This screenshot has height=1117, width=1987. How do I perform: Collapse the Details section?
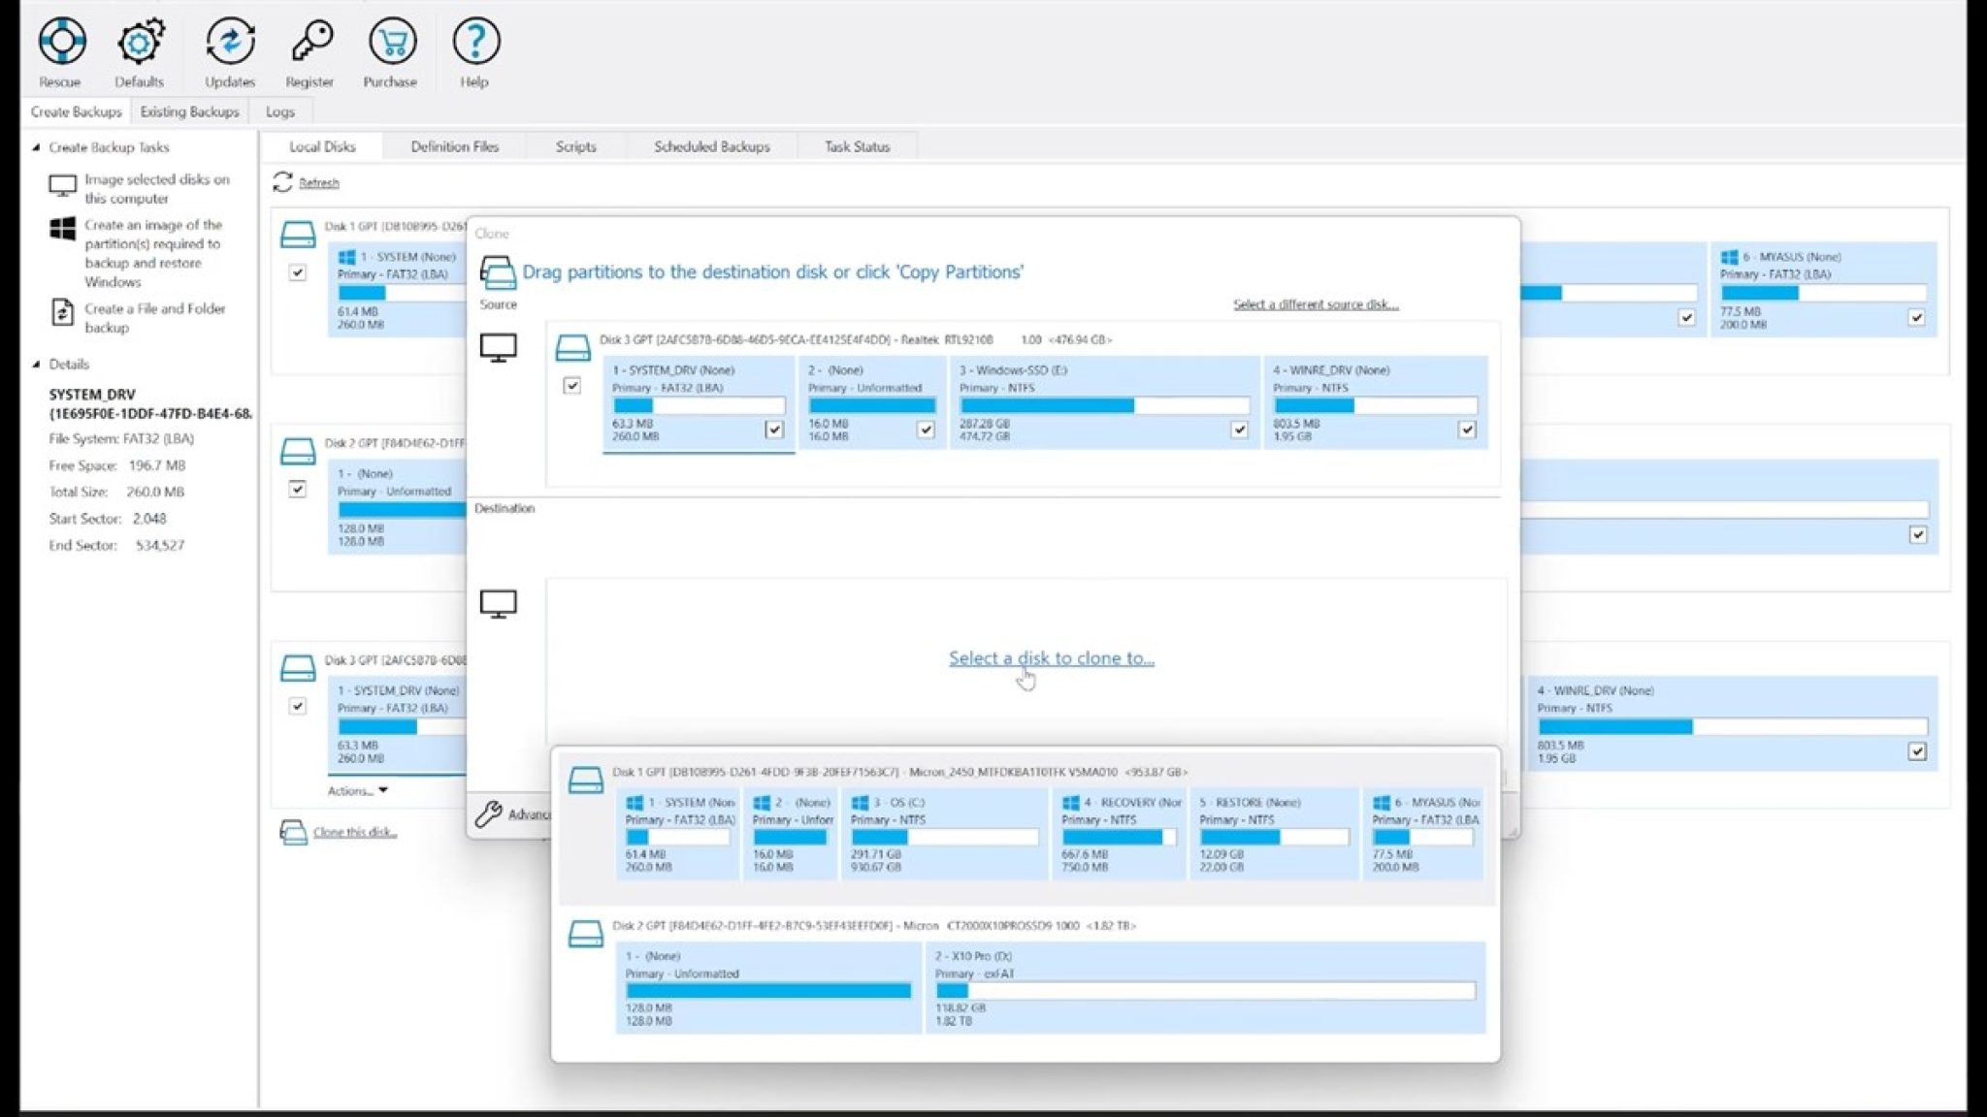[36, 365]
